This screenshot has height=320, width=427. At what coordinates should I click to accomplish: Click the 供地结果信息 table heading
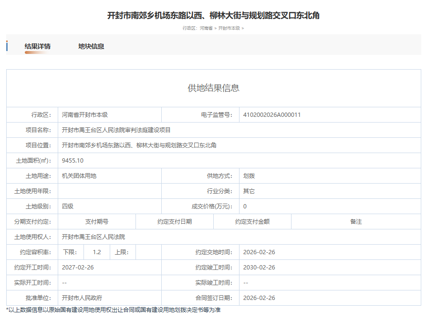coord(213,88)
